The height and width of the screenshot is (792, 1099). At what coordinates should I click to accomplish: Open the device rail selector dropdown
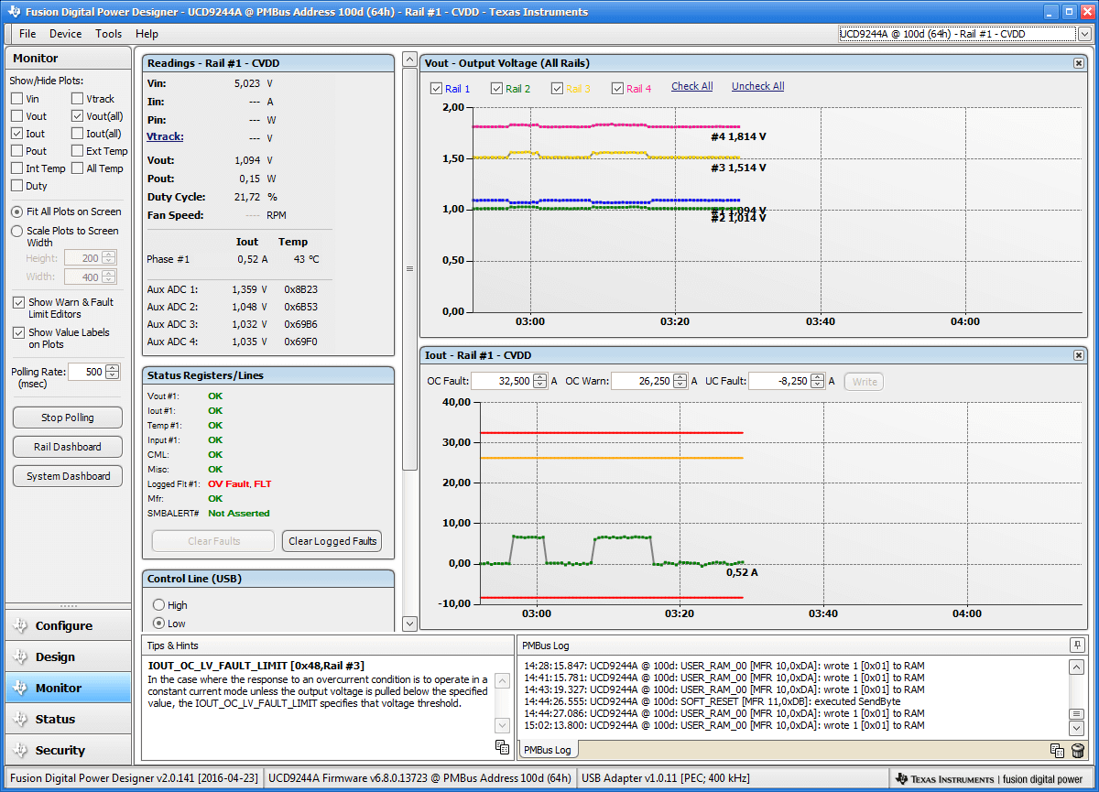tap(1084, 34)
